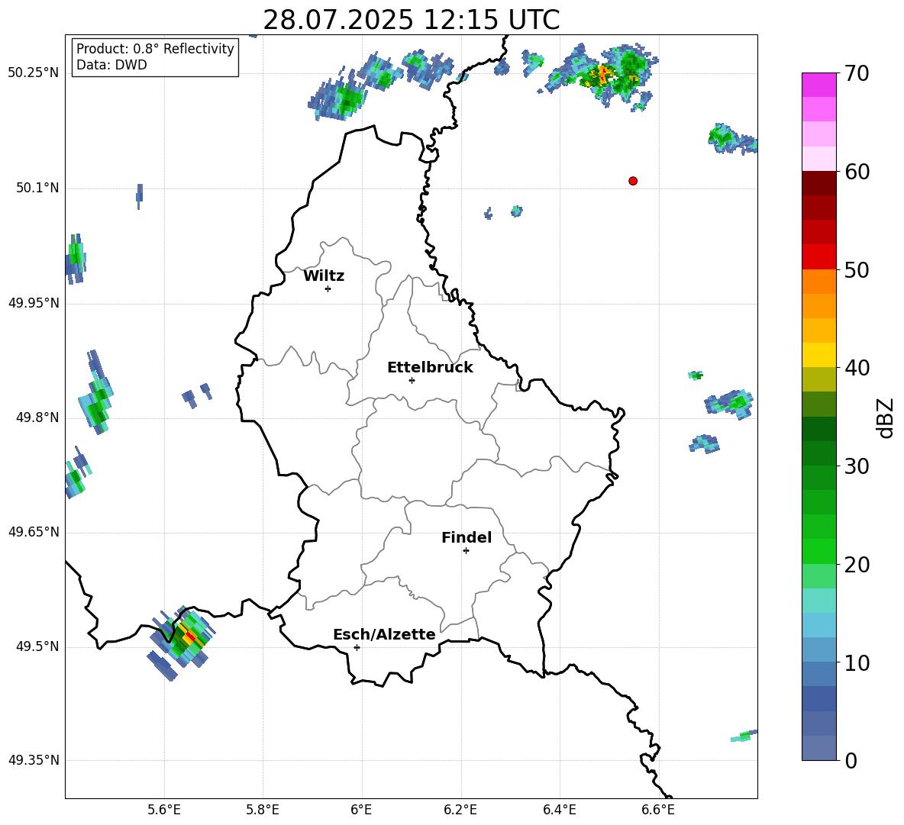Click the red dot marker on the map
This screenshot has width=904, height=825.
coord(633,181)
